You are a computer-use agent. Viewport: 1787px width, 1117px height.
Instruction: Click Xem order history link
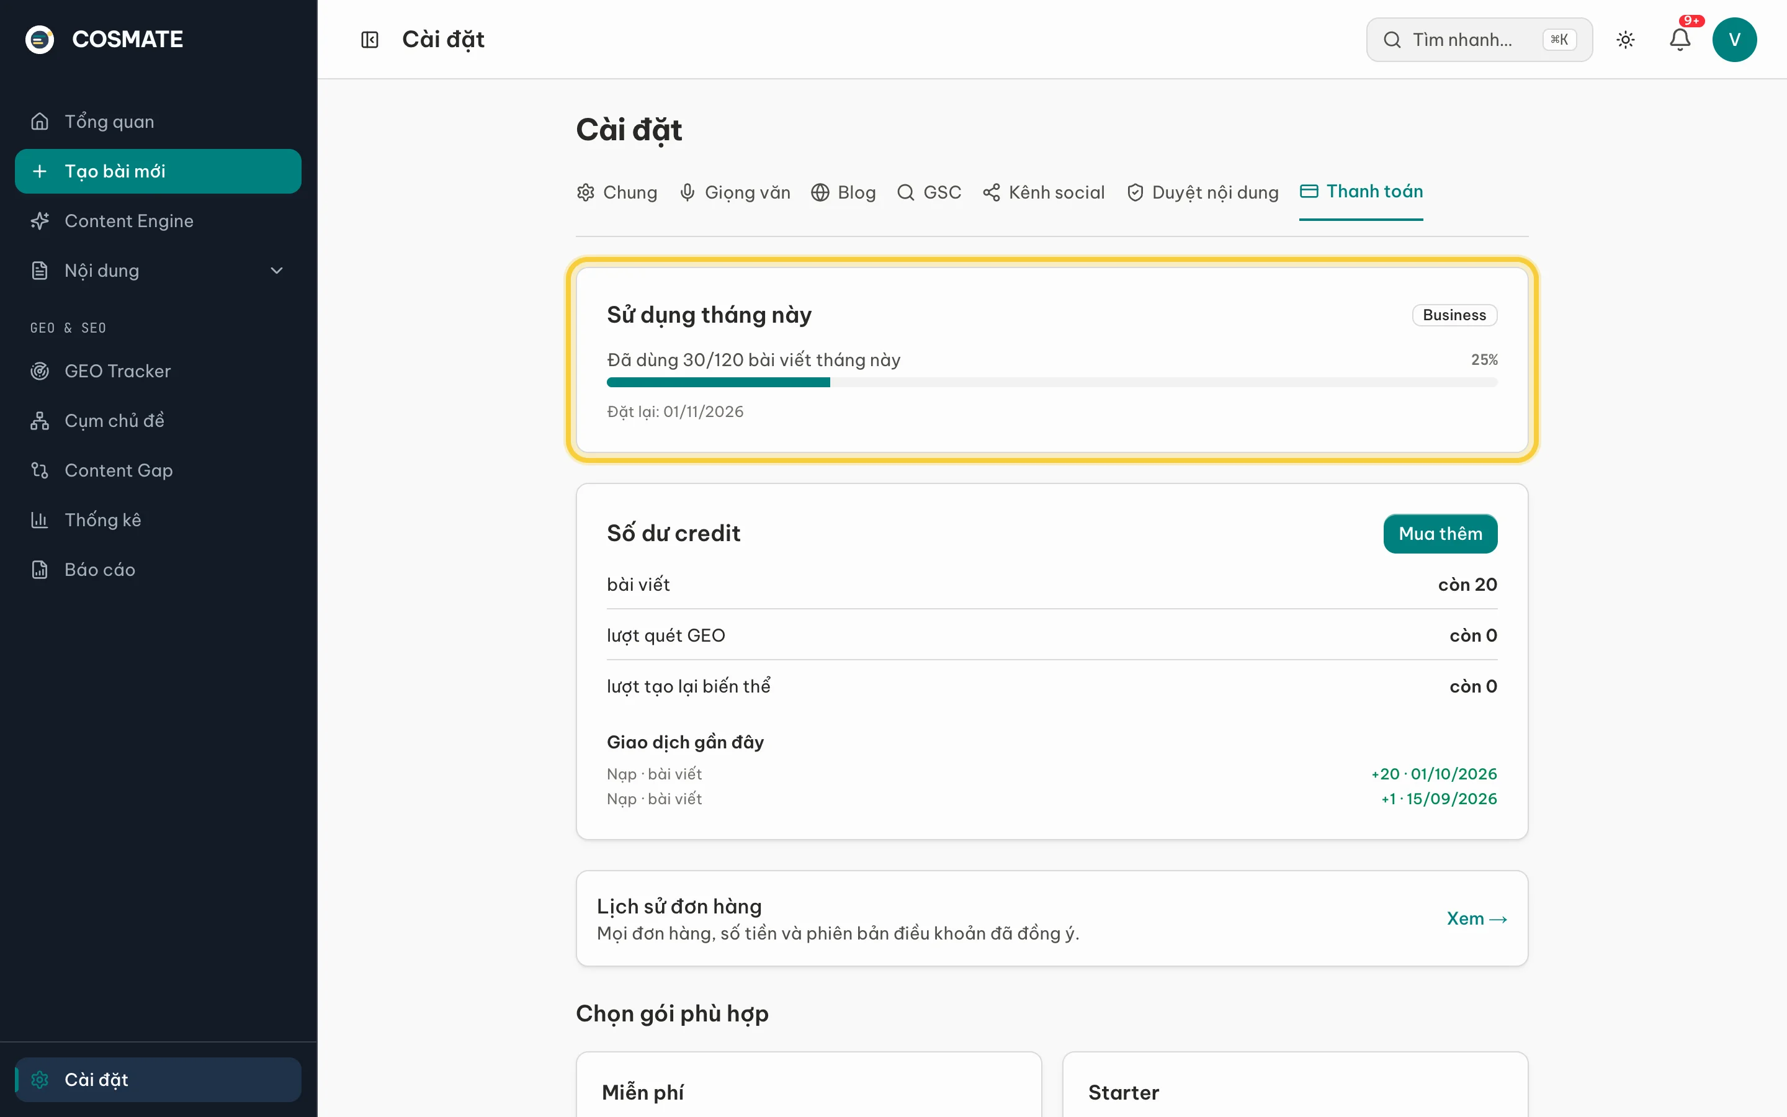tap(1477, 918)
